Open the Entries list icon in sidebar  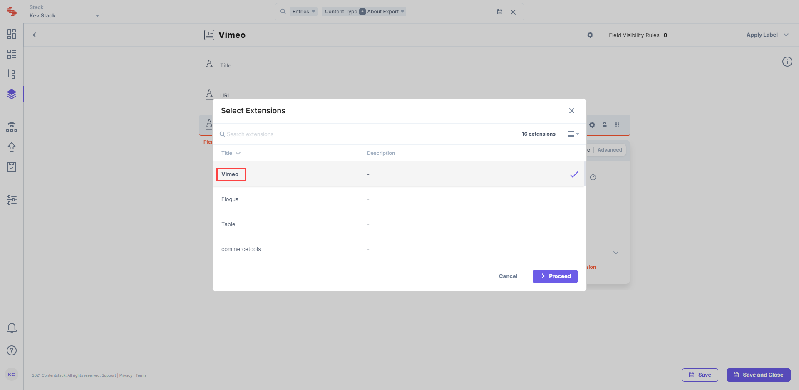point(12,54)
